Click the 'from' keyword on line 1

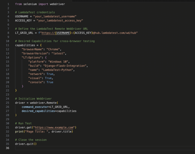[x=18, y=4]
